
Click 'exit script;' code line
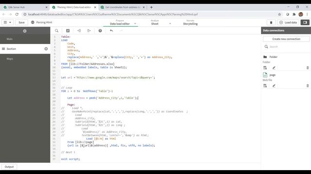click(x=70, y=159)
